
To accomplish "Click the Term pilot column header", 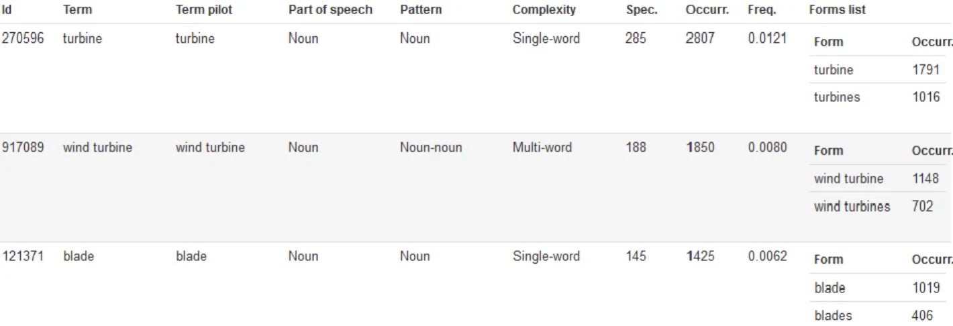I will (204, 10).
